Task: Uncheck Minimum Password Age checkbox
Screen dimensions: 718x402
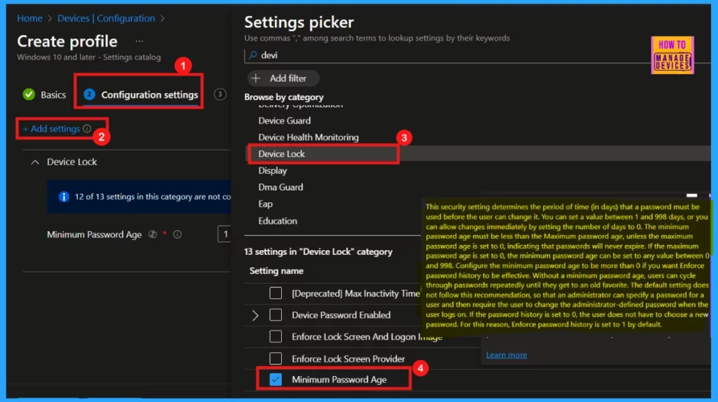Action: coord(276,380)
